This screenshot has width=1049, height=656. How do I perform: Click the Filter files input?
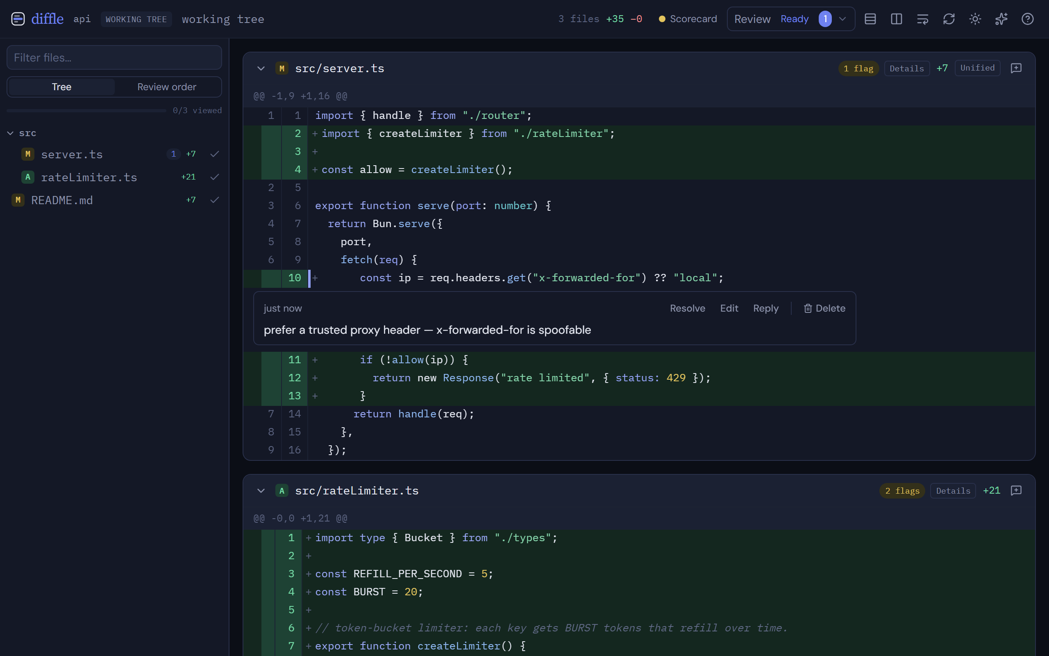[114, 57]
